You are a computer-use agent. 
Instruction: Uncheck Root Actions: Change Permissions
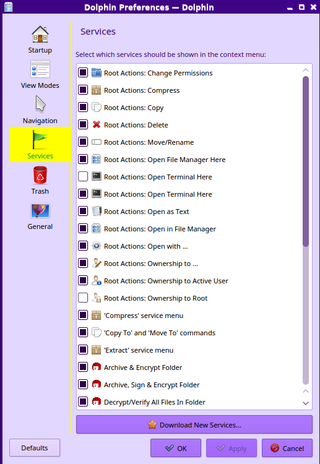pos(83,72)
